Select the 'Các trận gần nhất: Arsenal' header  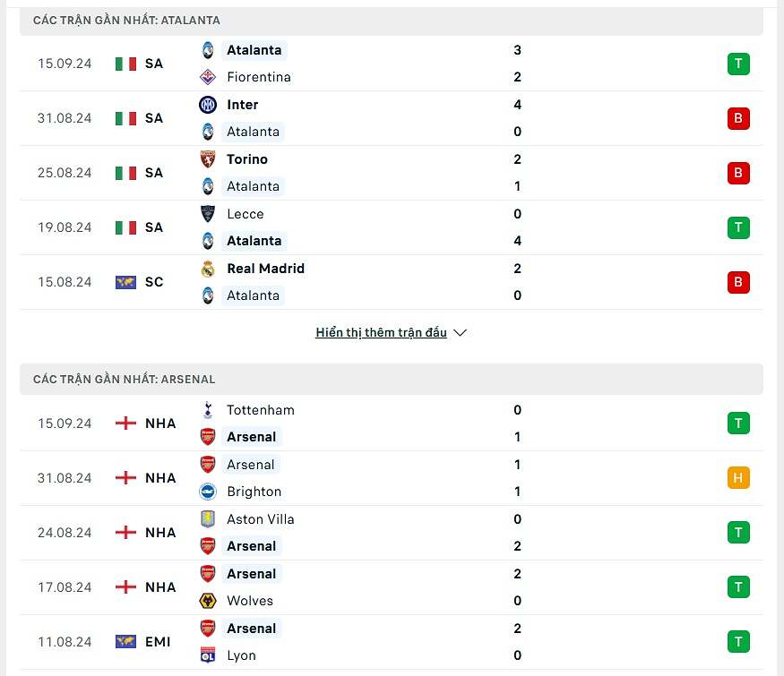pos(125,380)
